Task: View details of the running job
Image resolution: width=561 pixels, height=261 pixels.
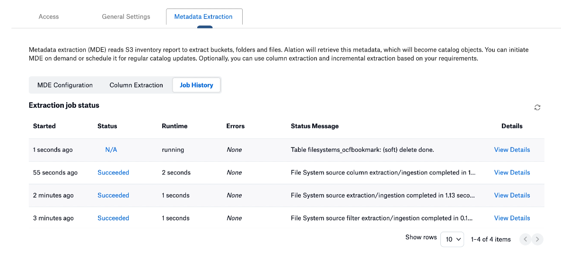Action: click(x=512, y=150)
